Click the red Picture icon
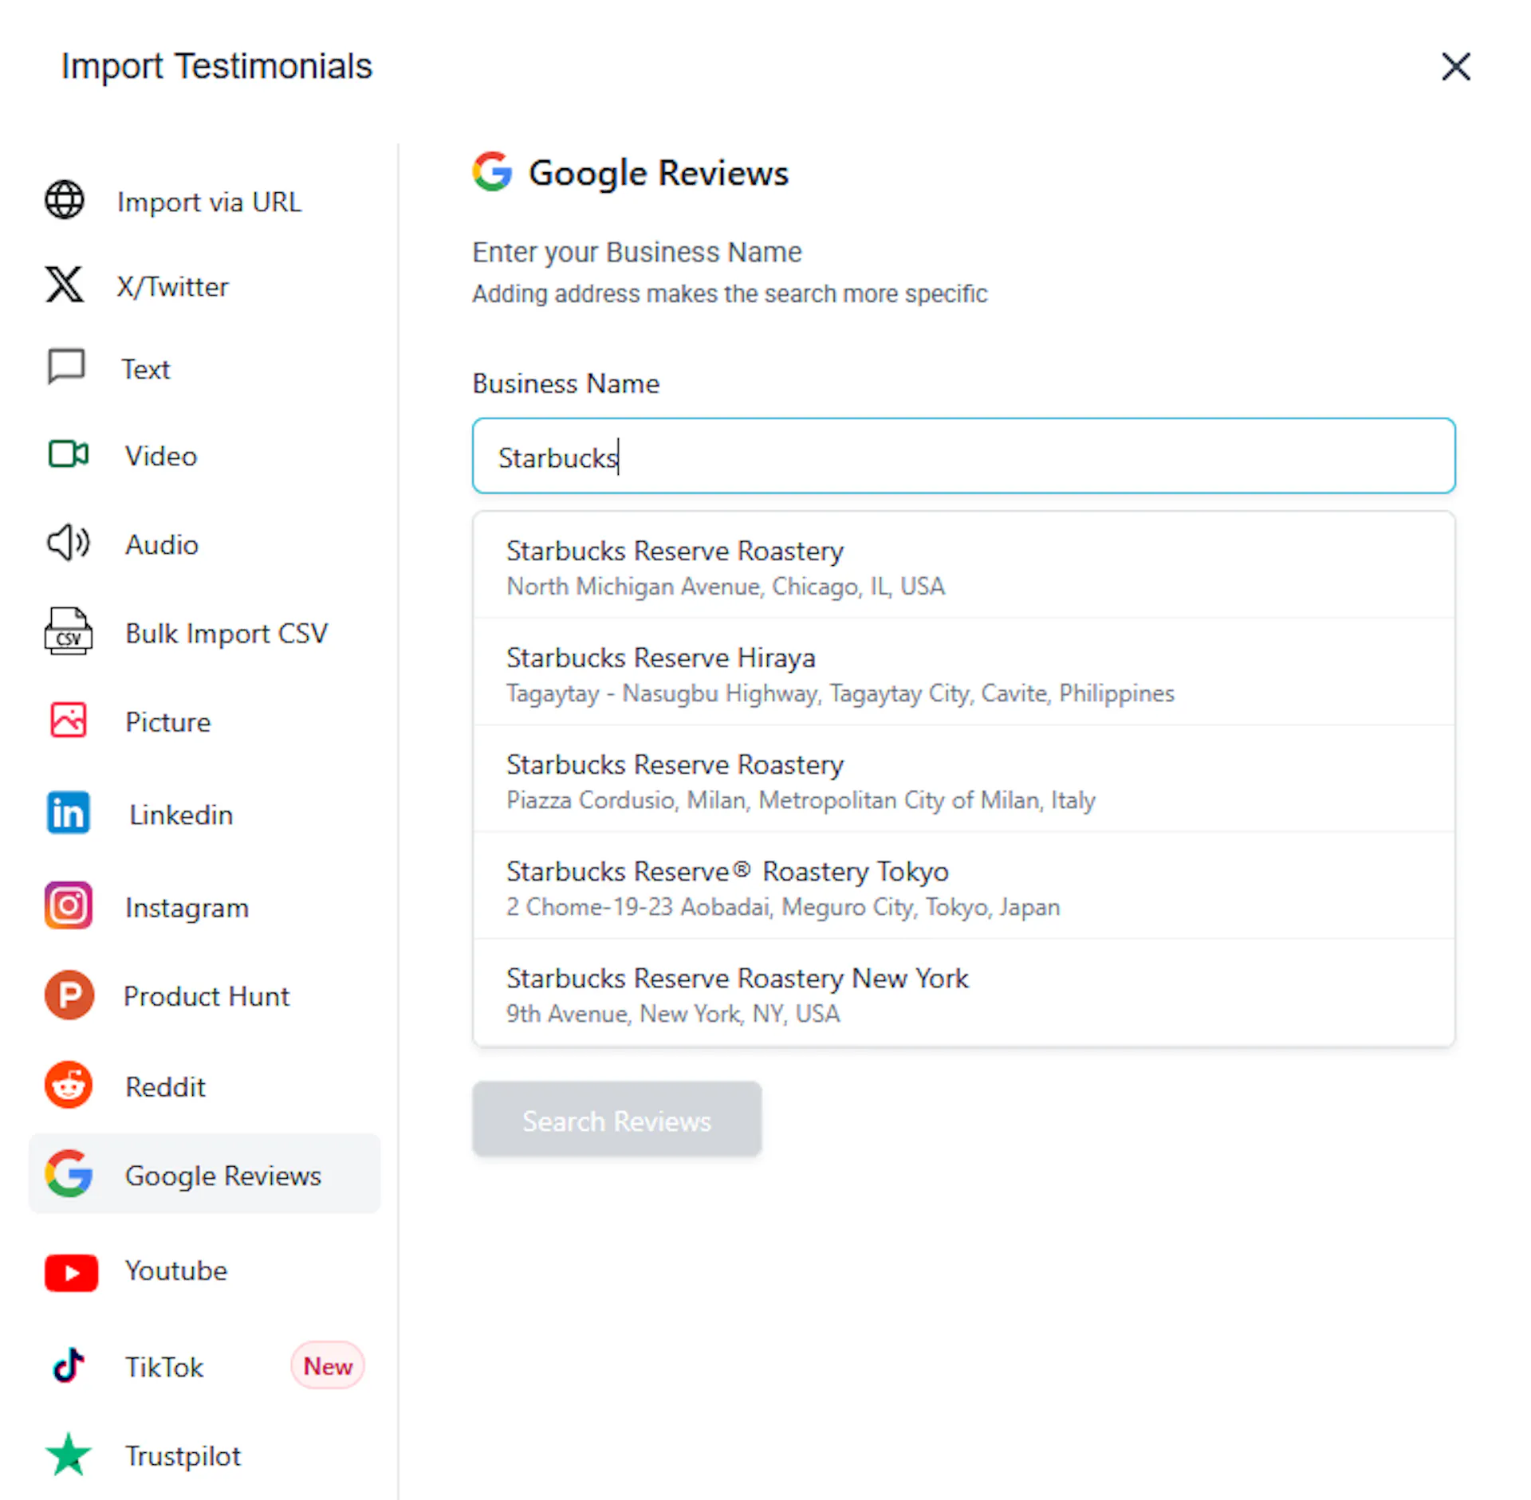The width and height of the screenshot is (1531, 1500). 69,721
